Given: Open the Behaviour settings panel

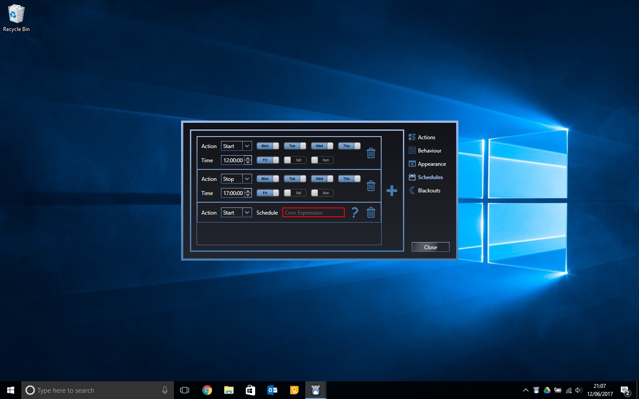Looking at the screenshot, I should pyautogui.click(x=429, y=150).
